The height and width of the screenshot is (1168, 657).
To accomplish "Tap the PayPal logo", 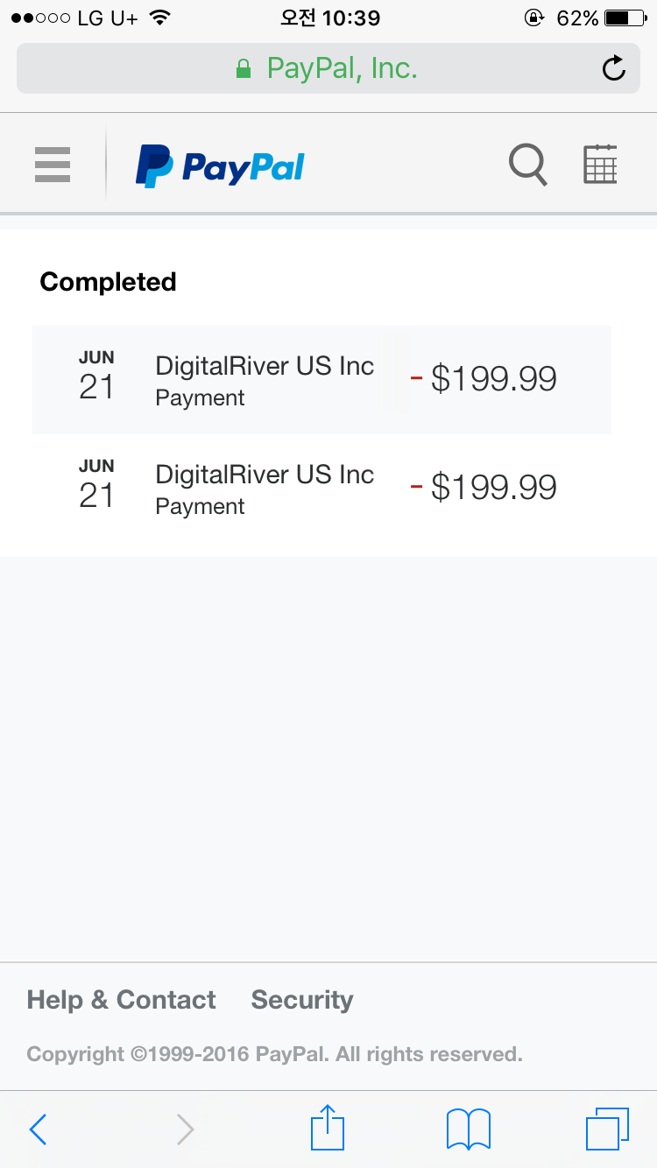I will coord(220,166).
